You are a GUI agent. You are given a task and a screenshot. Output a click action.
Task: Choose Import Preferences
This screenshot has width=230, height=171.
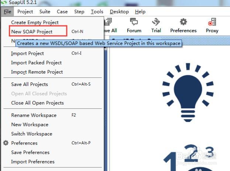(x=52, y=162)
